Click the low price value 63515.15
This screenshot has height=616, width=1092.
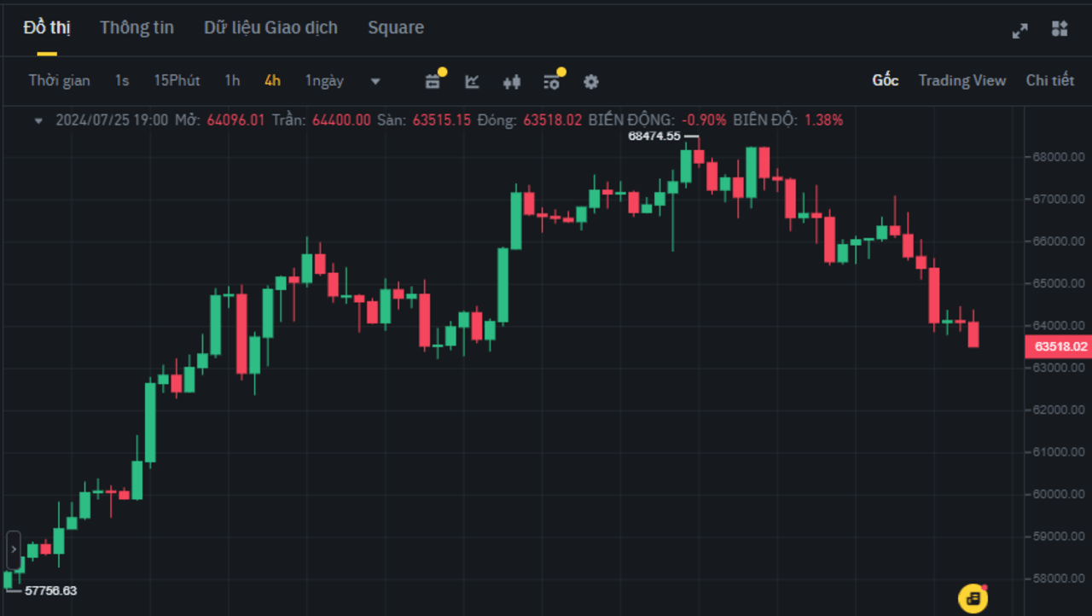[x=442, y=120]
